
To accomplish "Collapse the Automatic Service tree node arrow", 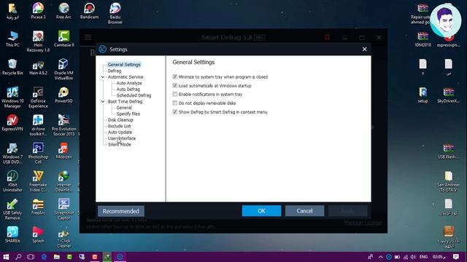I will click(103, 77).
